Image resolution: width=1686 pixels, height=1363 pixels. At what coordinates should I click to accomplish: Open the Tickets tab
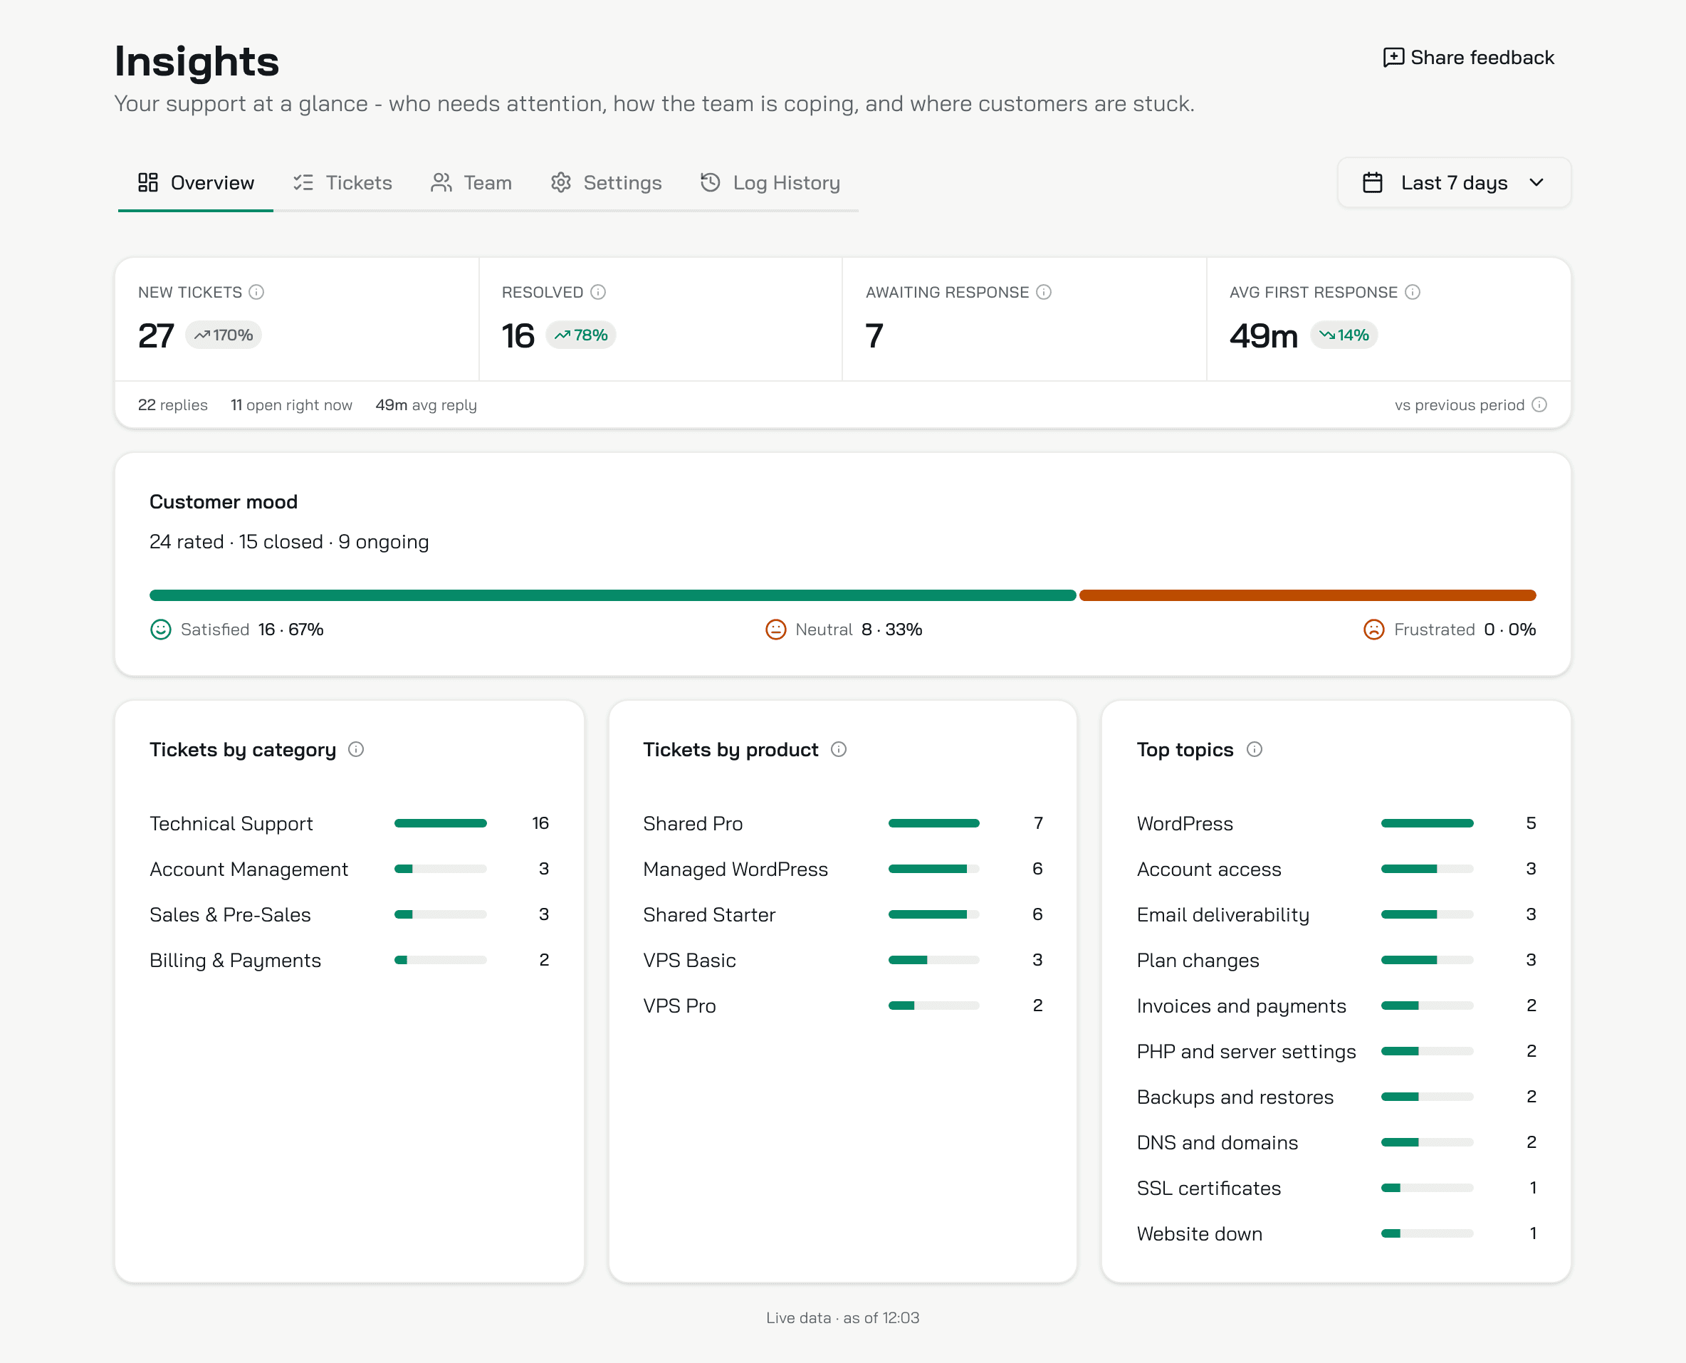(342, 183)
